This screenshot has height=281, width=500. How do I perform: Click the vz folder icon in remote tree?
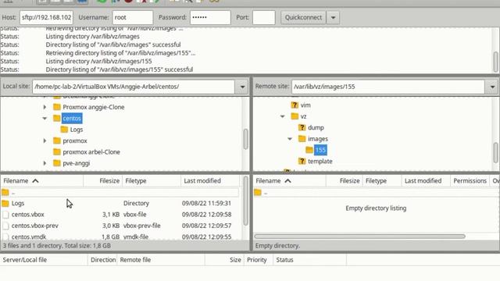(295, 116)
